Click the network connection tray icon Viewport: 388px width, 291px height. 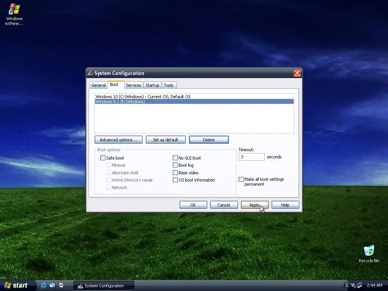pyautogui.click(x=360, y=285)
